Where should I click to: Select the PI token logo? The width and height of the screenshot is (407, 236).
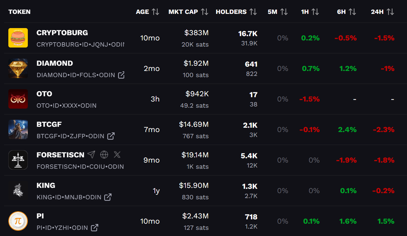click(x=18, y=221)
